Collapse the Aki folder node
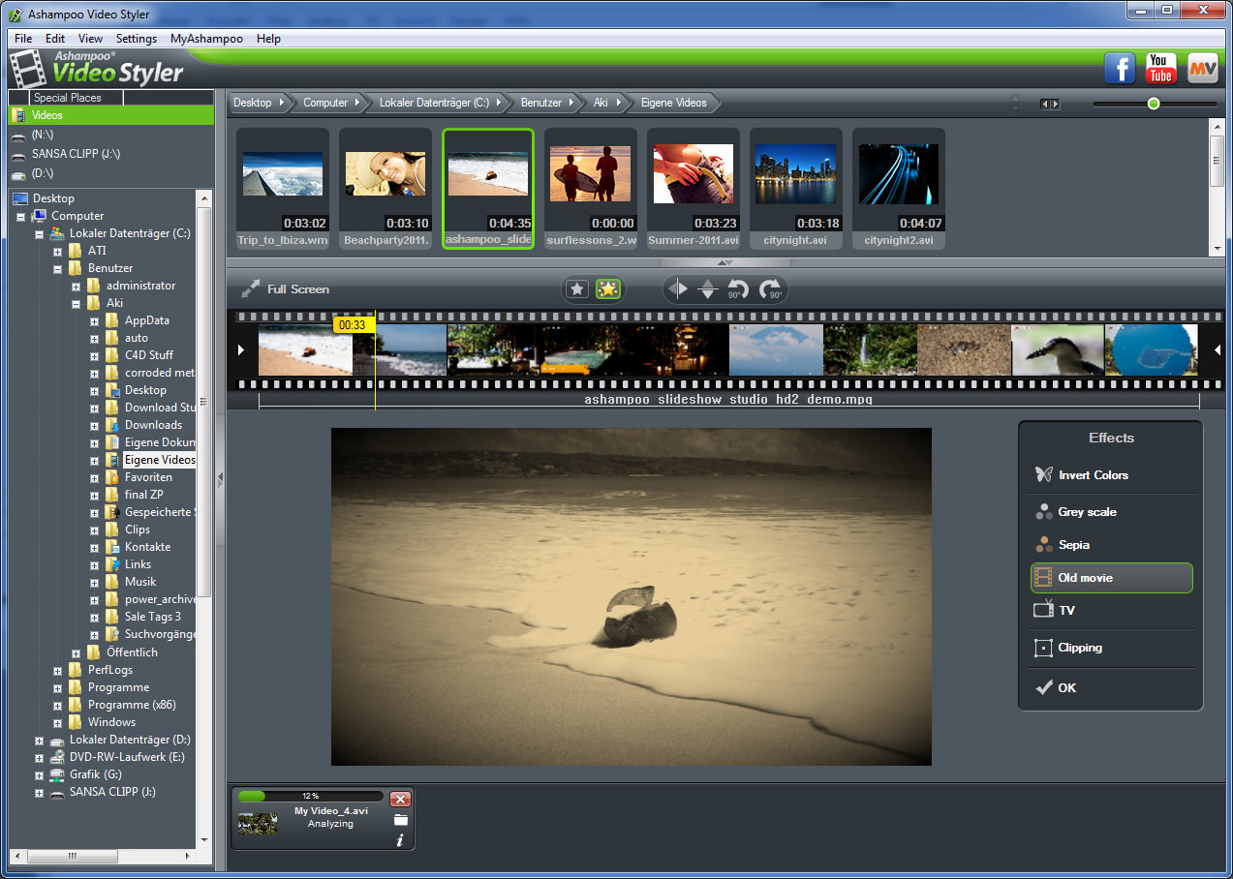This screenshot has width=1233, height=879. tap(77, 303)
